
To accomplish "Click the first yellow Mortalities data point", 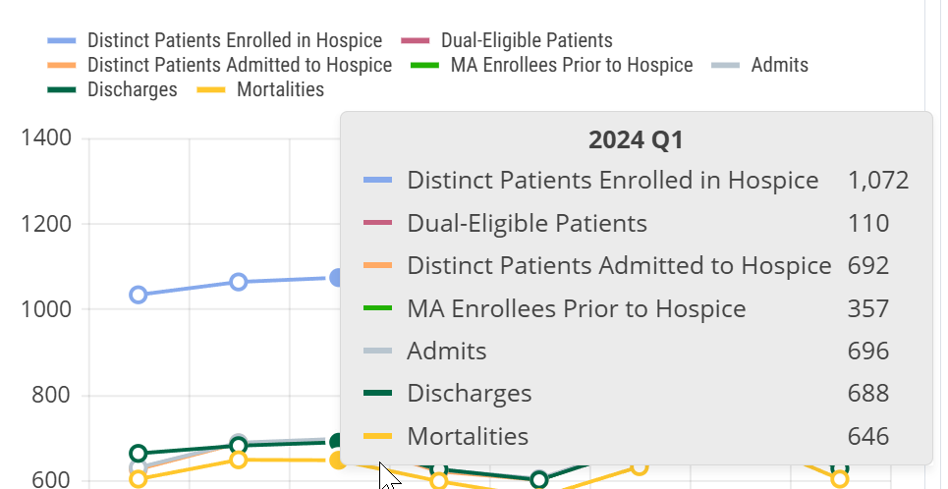I will pyautogui.click(x=139, y=479).
